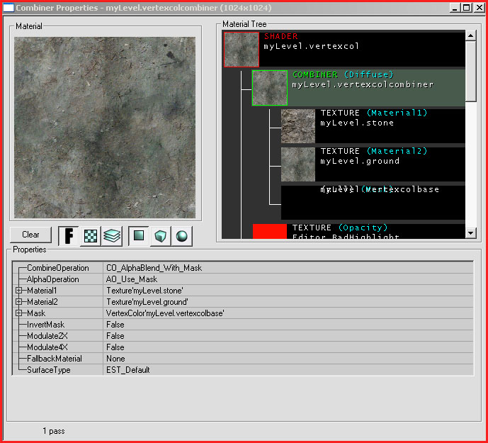Screen dimensions: 488x443
Task: Click the Material Tree scroll down arrow
Action: (470, 232)
